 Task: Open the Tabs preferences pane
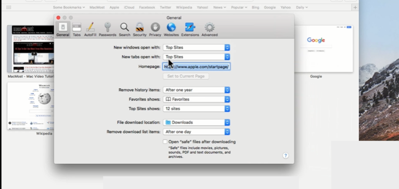76,29
